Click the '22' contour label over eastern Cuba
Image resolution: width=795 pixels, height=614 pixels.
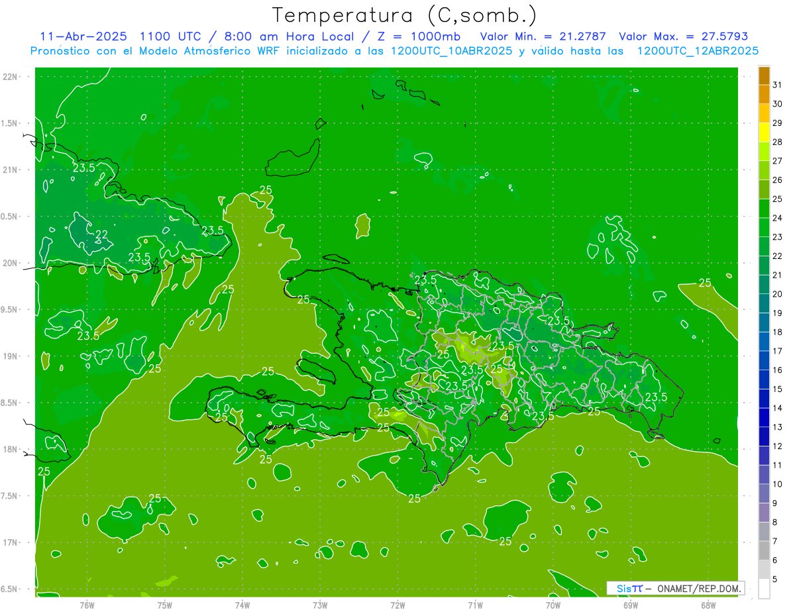tap(102, 234)
